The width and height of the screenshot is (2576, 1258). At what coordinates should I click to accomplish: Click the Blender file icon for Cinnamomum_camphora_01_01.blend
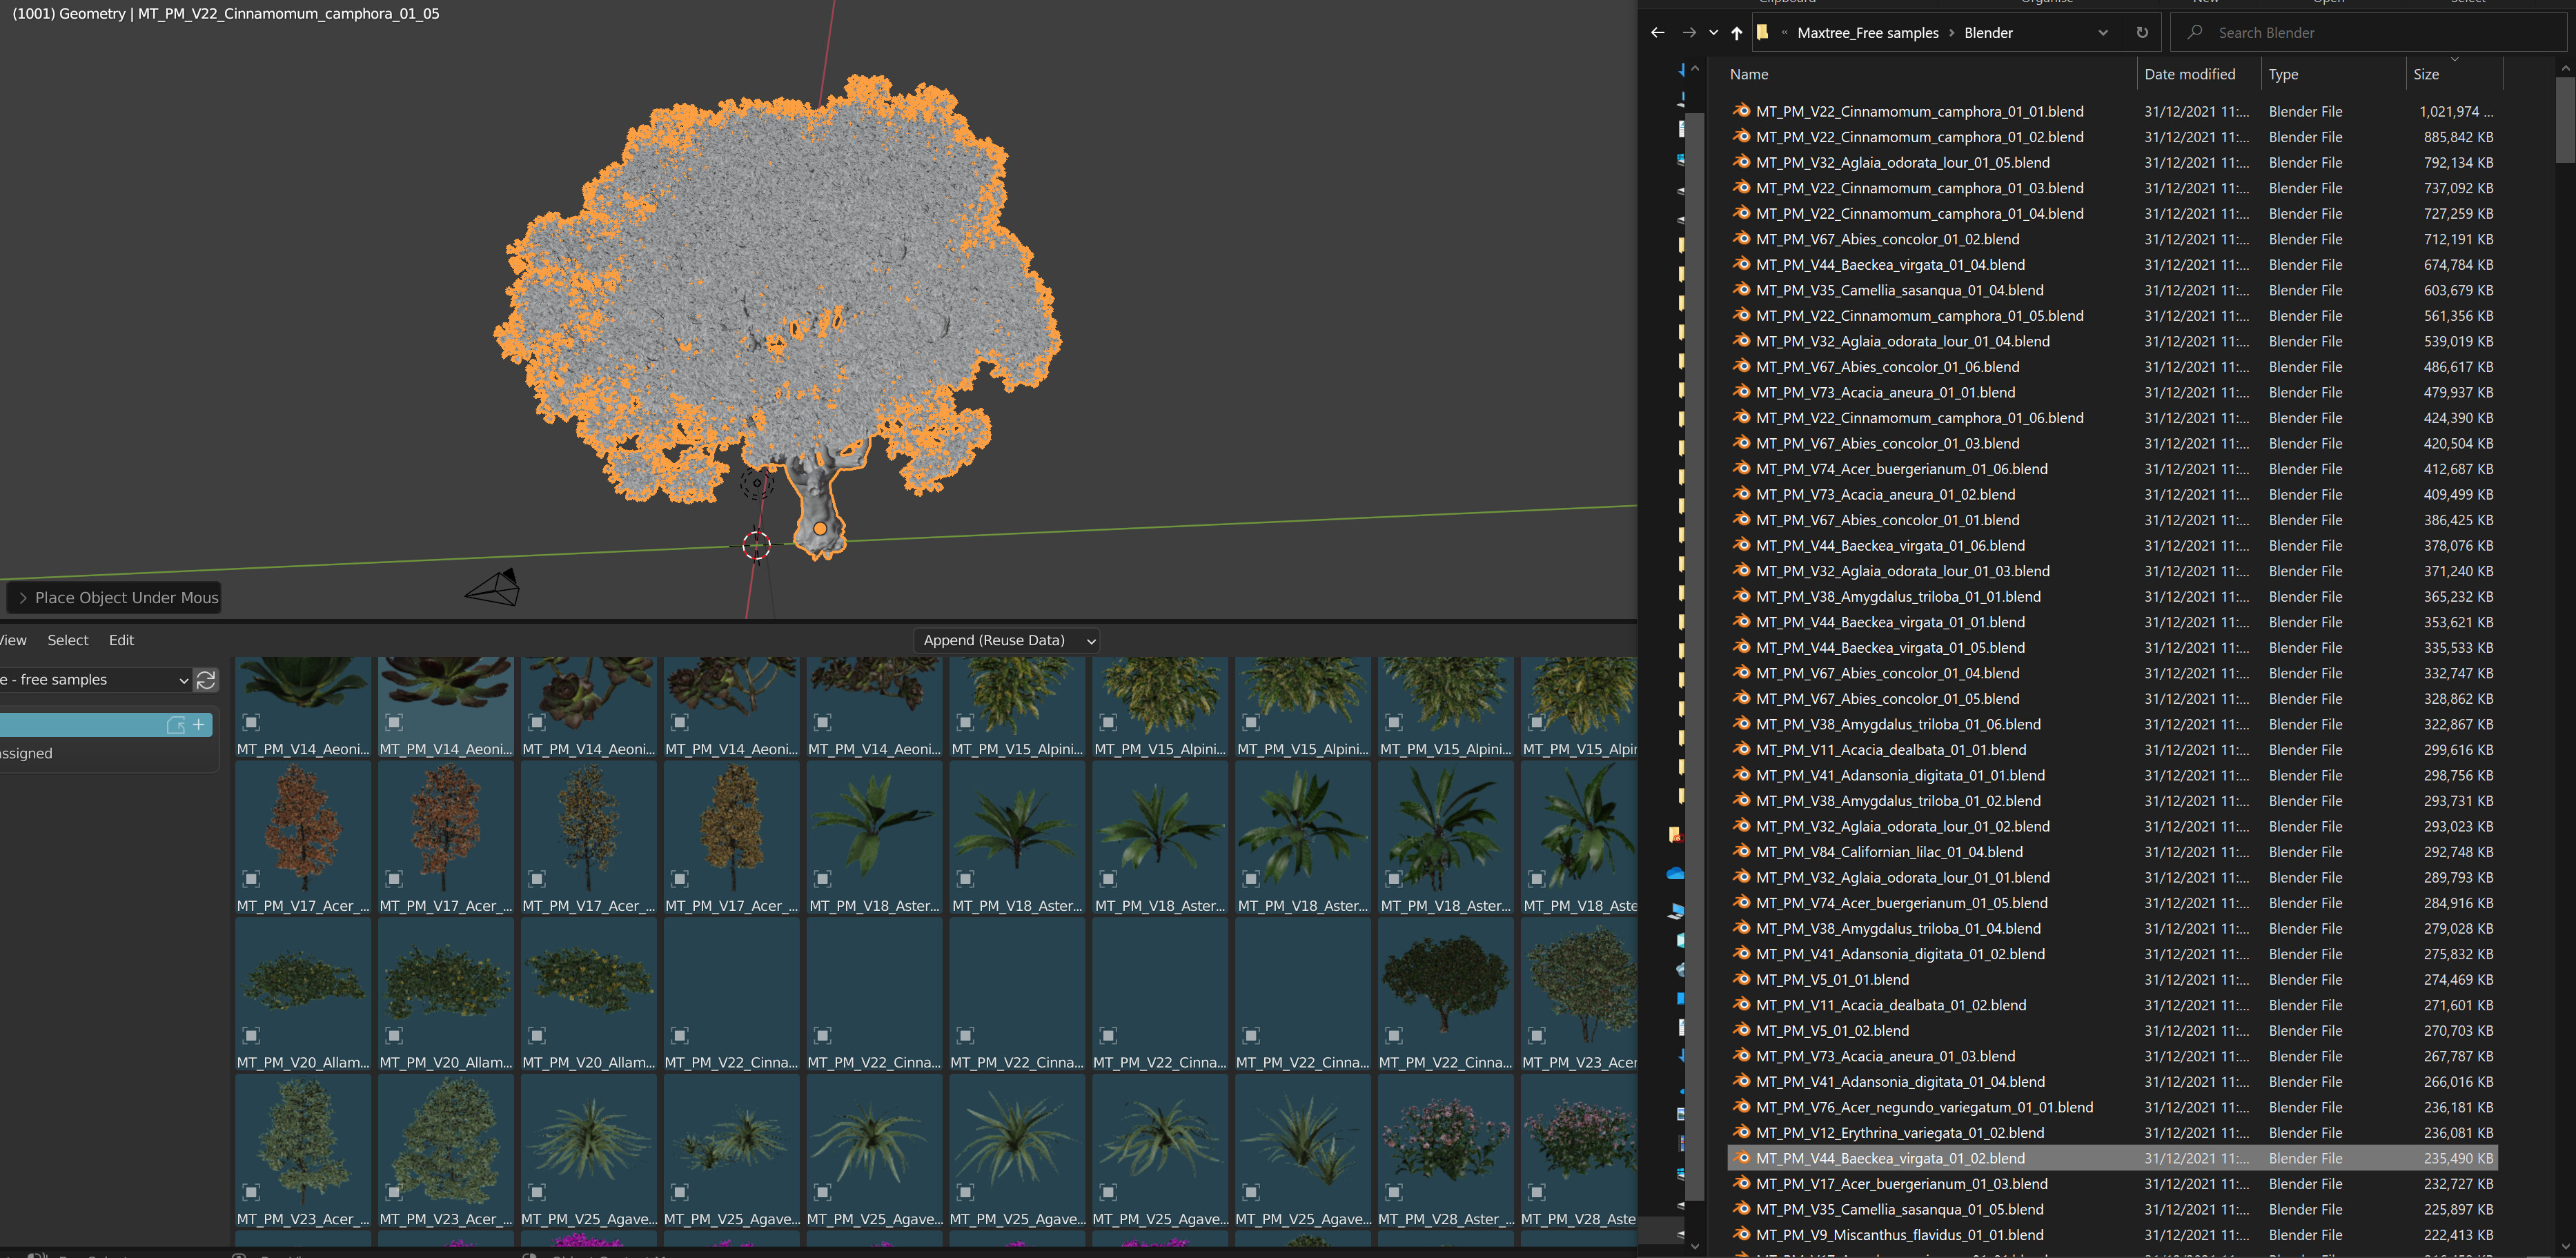click(1741, 111)
